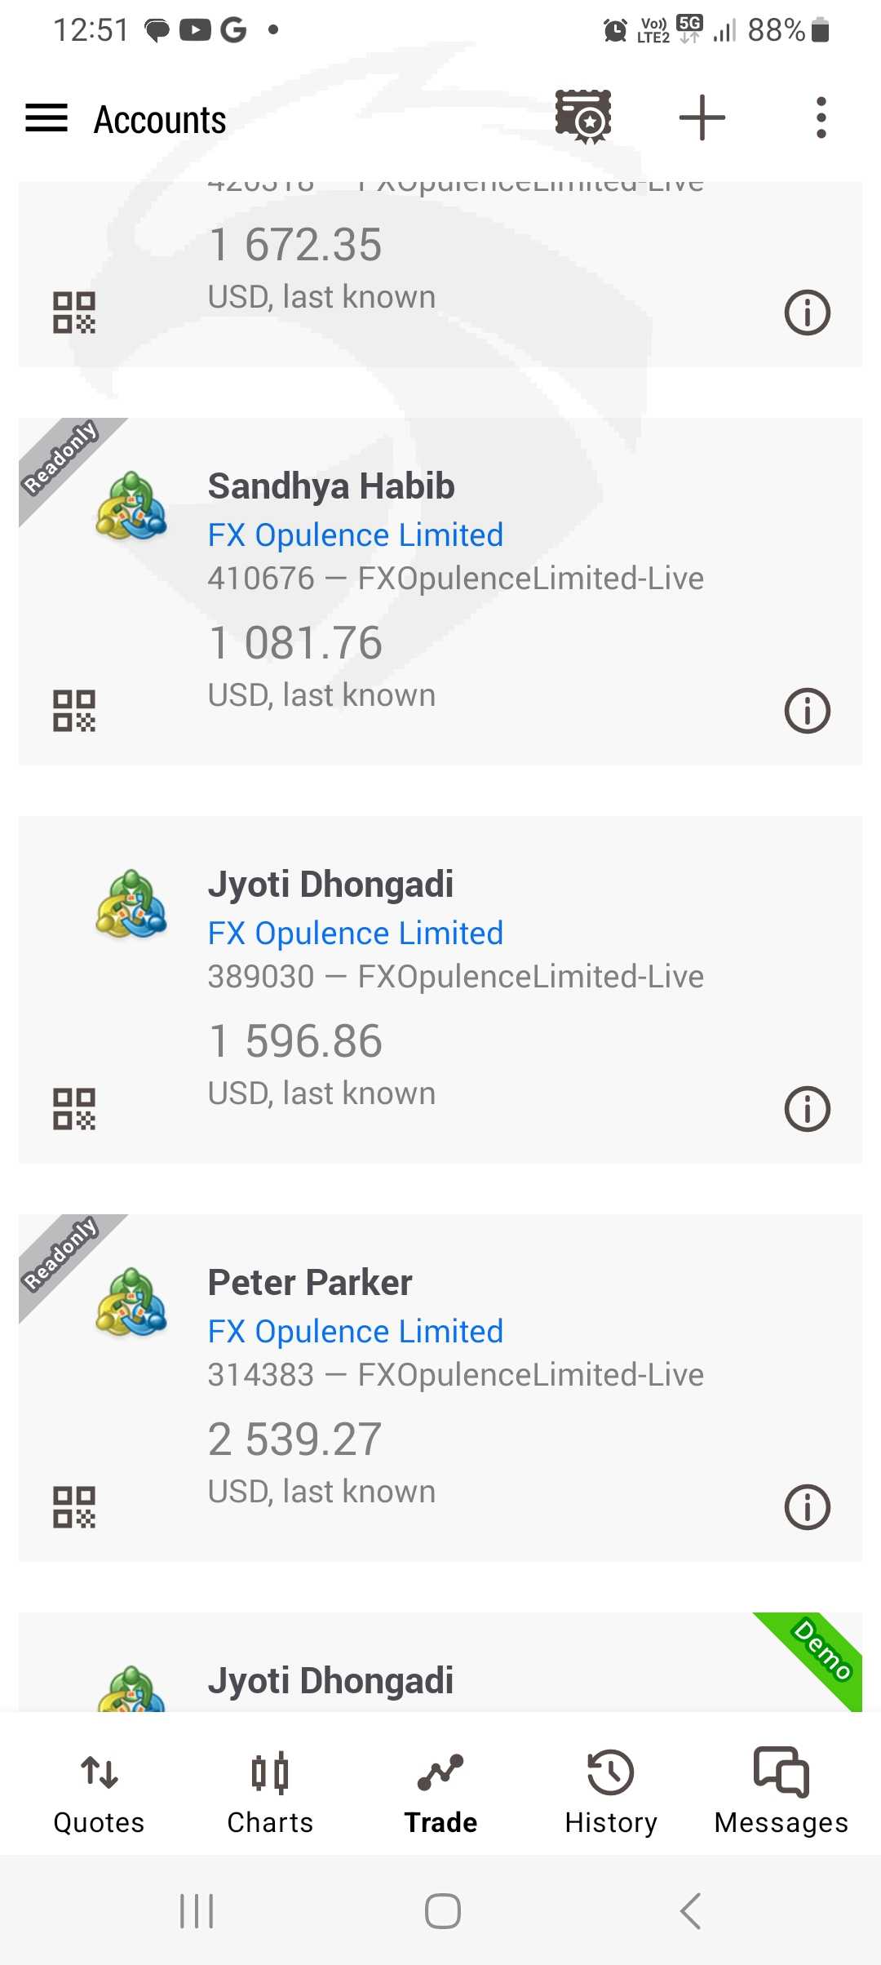Open info for the 1 672.35 account

(x=807, y=312)
